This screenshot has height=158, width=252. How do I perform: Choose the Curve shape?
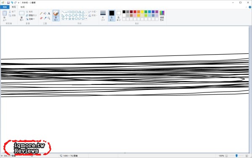point(66,12)
